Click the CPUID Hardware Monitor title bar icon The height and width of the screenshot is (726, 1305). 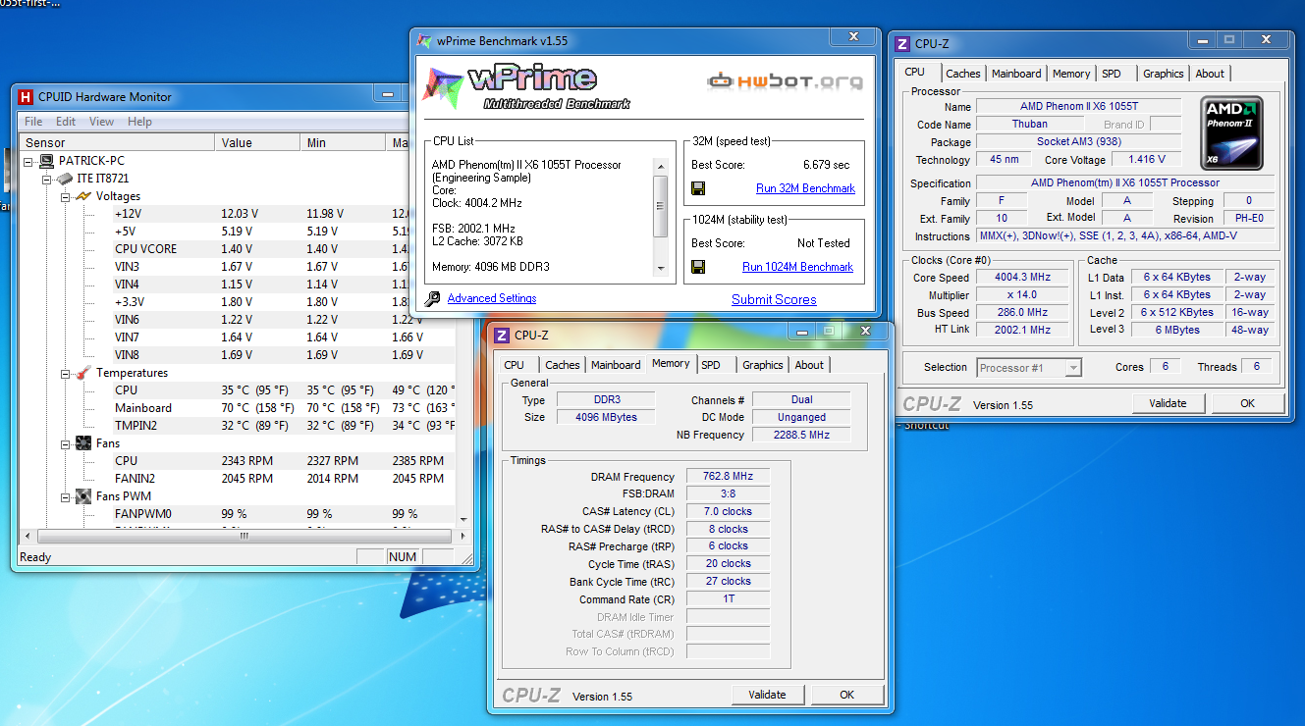click(x=26, y=96)
